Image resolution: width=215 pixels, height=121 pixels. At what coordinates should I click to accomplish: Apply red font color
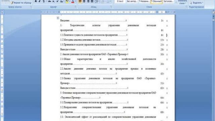click(x=73, y=1)
